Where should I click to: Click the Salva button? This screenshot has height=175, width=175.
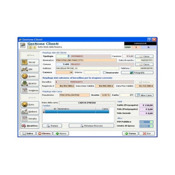coord(28,134)
